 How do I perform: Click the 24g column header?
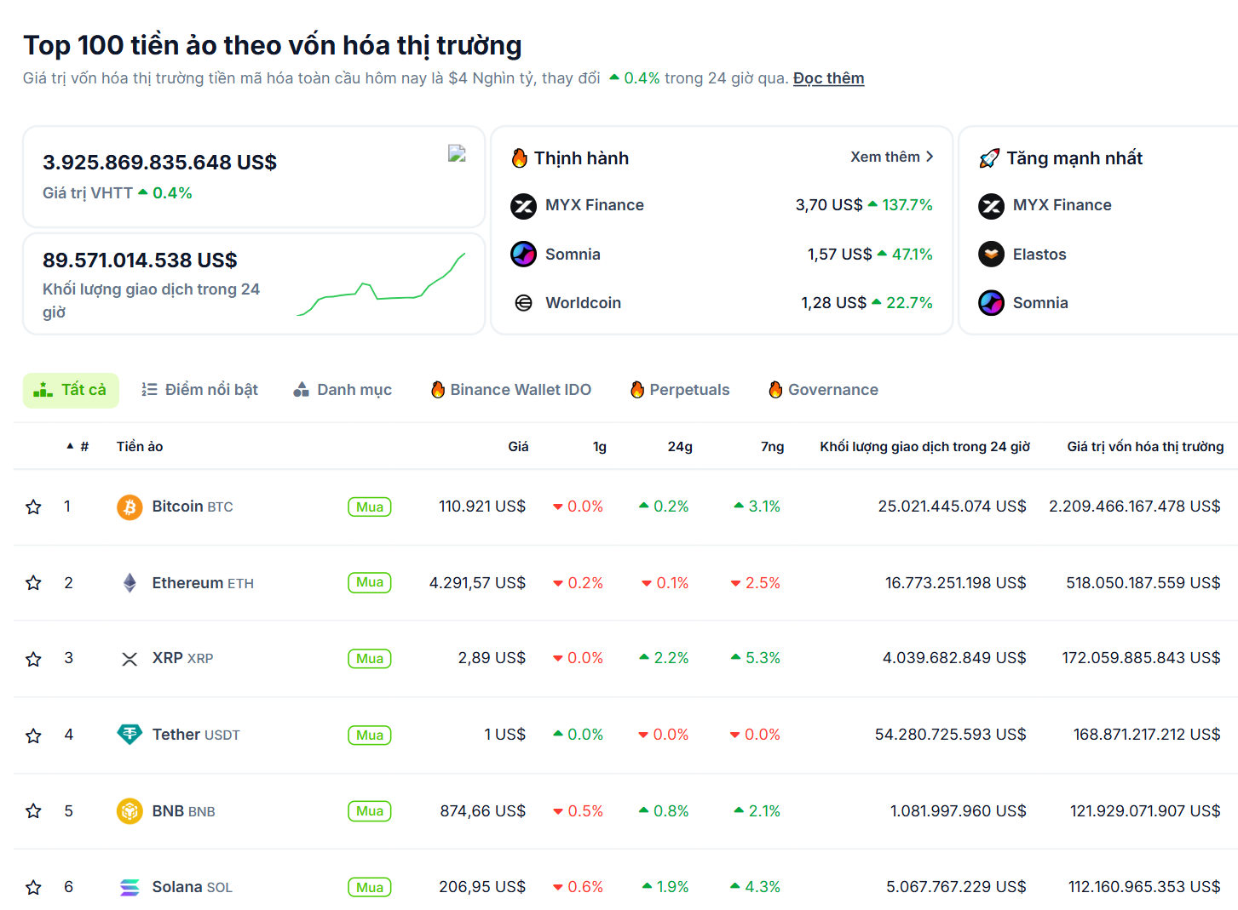point(679,446)
